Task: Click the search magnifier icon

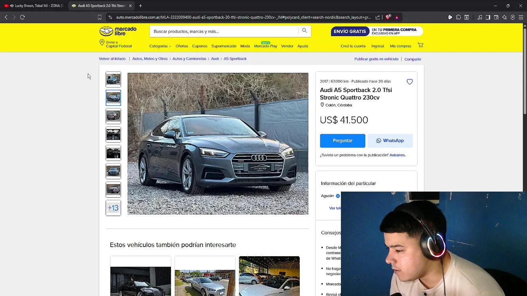Action: (x=304, y=31)
